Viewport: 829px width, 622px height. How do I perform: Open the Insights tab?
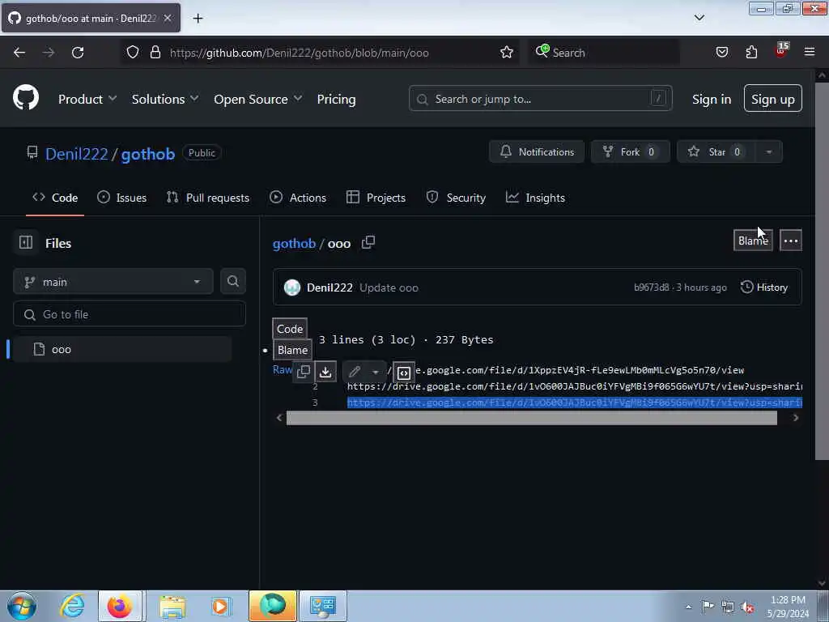click(x=536, y=198)
